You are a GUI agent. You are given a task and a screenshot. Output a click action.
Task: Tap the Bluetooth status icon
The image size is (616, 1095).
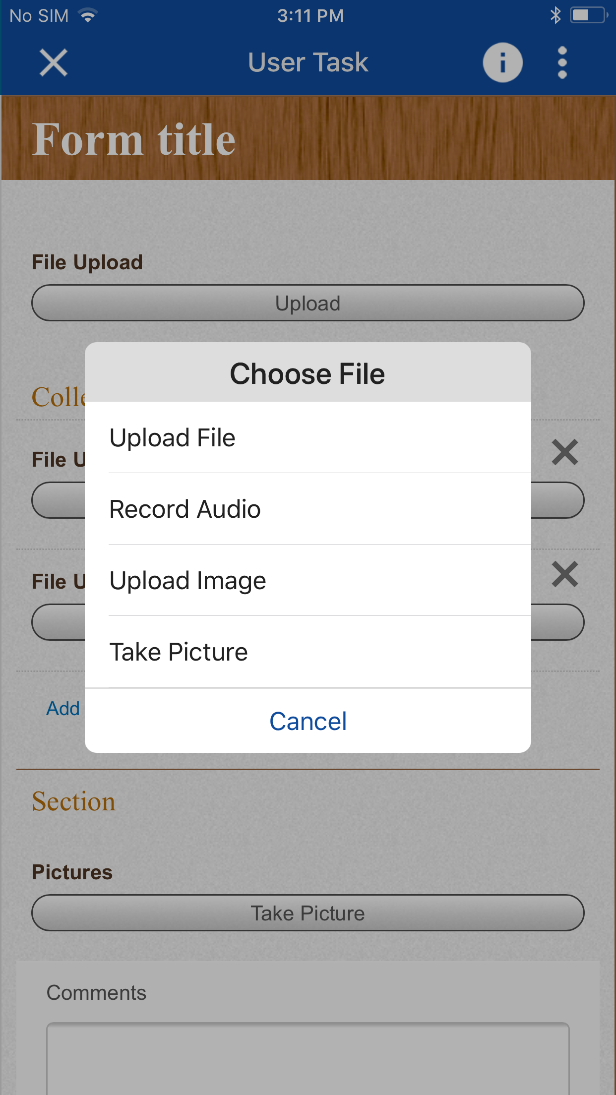point(555,16)
